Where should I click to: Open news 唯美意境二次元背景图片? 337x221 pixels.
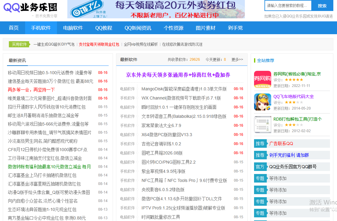(50, 98)
